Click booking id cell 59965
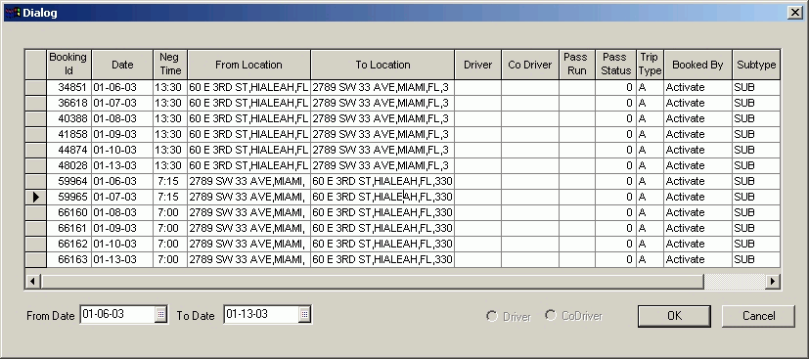This screenshot has height=359, width=809. [x=69, y=197]
